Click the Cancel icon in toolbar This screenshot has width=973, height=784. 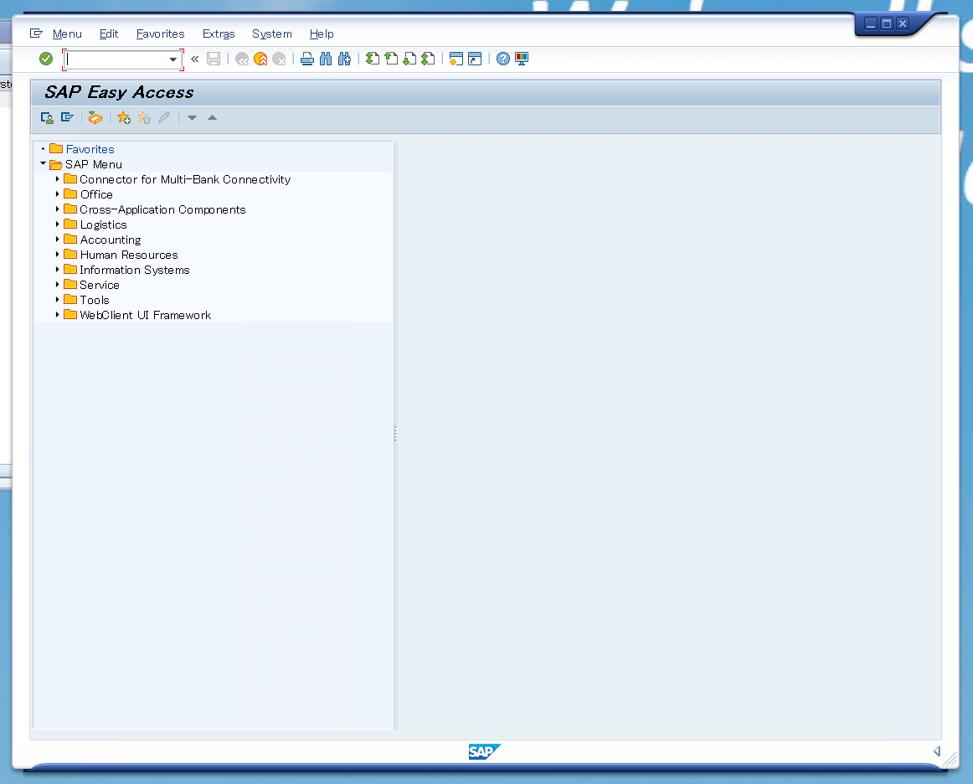click(x=279, y=59)
